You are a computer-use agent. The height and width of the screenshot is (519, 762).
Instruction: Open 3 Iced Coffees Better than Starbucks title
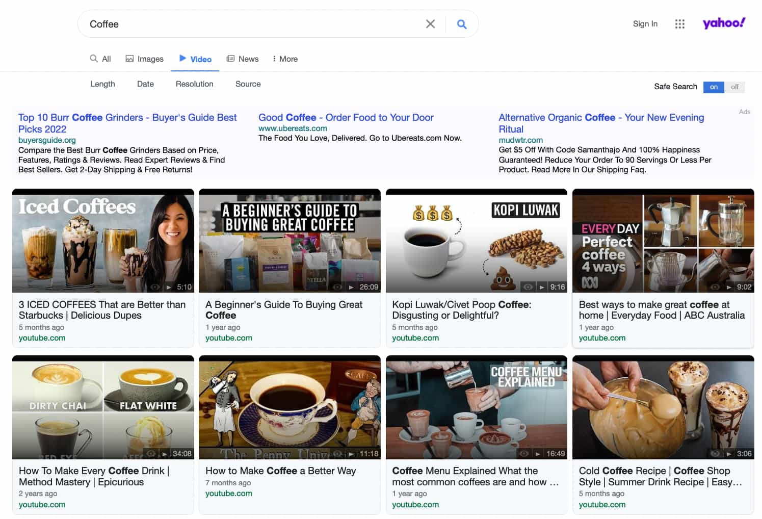pyautogui.click(x=102, y=310)
